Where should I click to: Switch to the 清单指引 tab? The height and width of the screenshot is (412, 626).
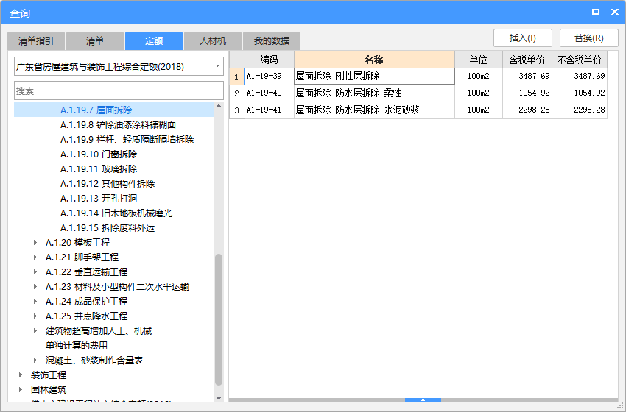click(x=36, y=40)
